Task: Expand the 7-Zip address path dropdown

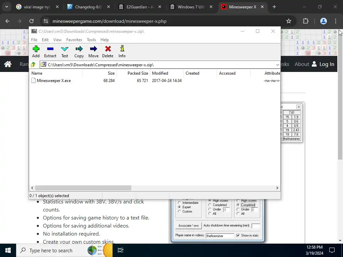Action: 277,65
